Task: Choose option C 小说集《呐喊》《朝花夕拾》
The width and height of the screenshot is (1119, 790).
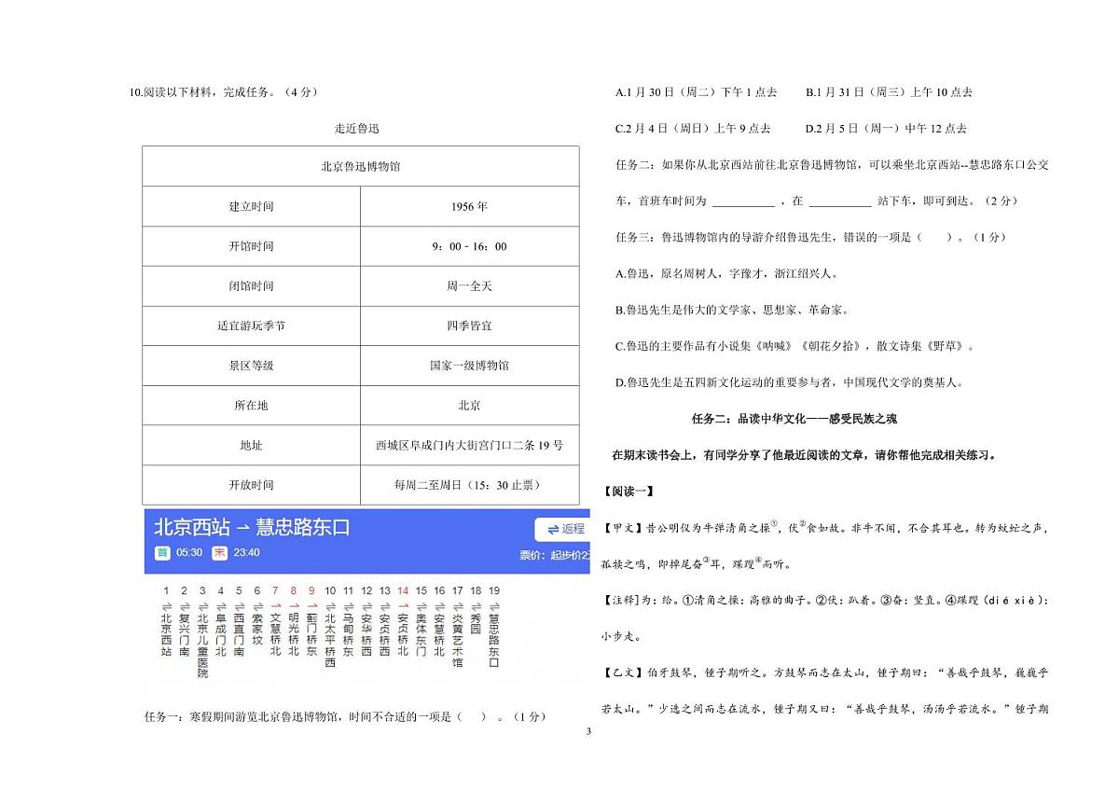Action: [795, 346]
